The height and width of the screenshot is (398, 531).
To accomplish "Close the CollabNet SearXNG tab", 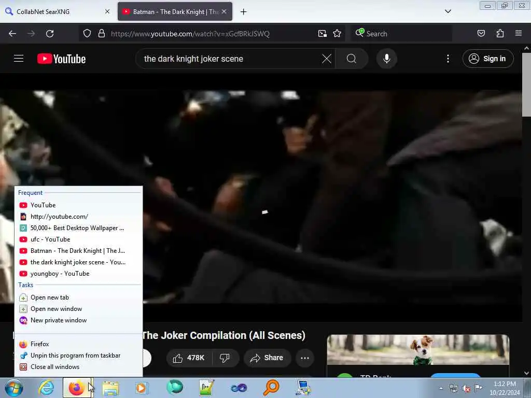I will pyautogui.click(x=107, y=11).
